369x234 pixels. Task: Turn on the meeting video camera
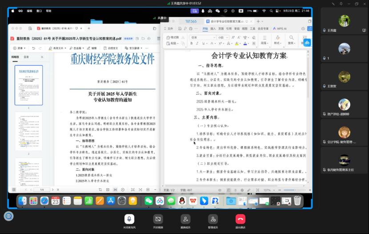(158, 218)
